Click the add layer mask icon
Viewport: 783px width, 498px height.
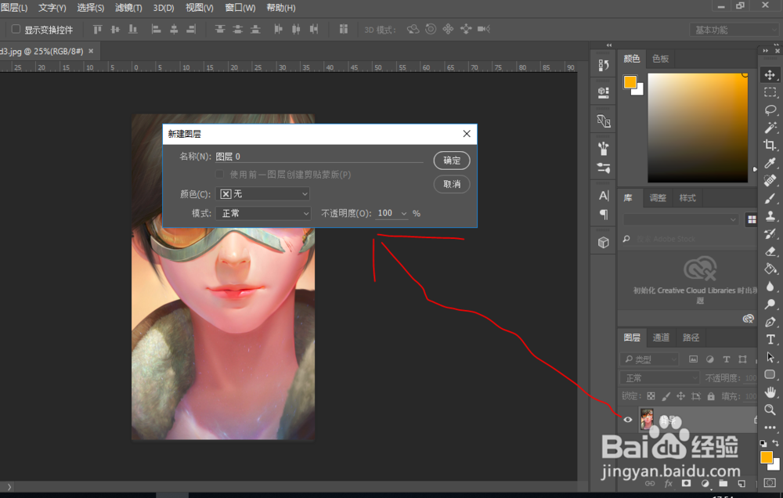[x=687, y=484]
